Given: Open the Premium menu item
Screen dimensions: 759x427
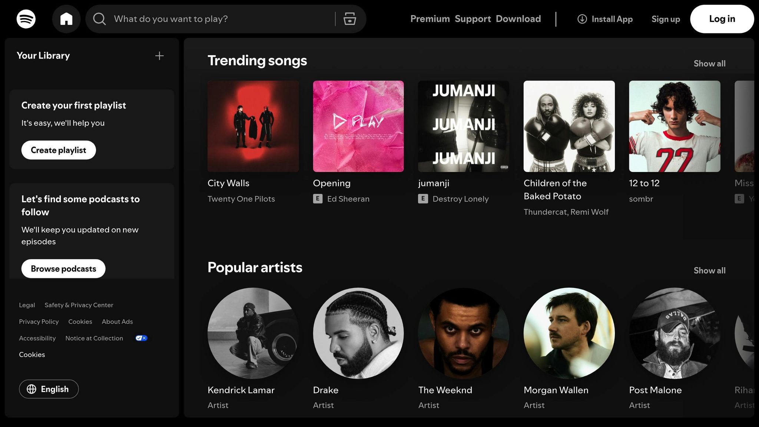Looking at the screenshot, I should 430,19.
